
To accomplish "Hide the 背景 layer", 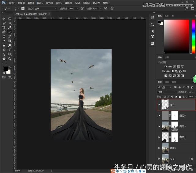I will [159, 159].
